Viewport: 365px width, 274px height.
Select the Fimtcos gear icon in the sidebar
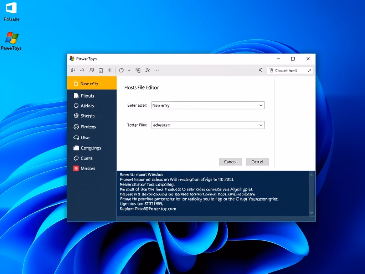pos(76,127)
